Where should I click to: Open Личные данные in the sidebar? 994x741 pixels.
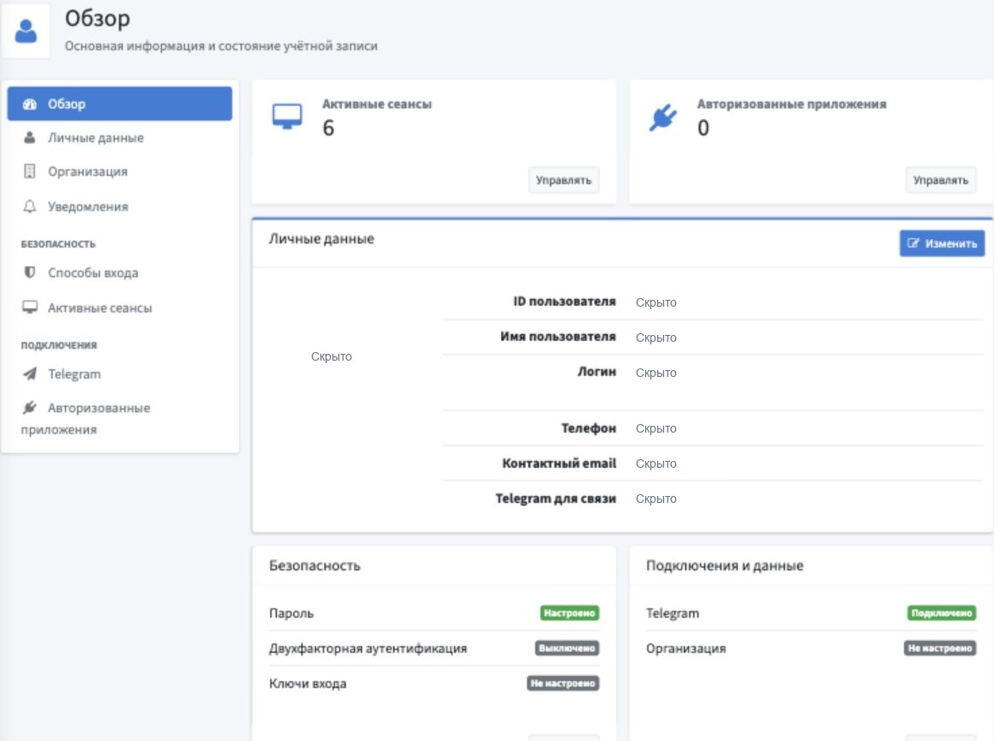tap(120, 138)
